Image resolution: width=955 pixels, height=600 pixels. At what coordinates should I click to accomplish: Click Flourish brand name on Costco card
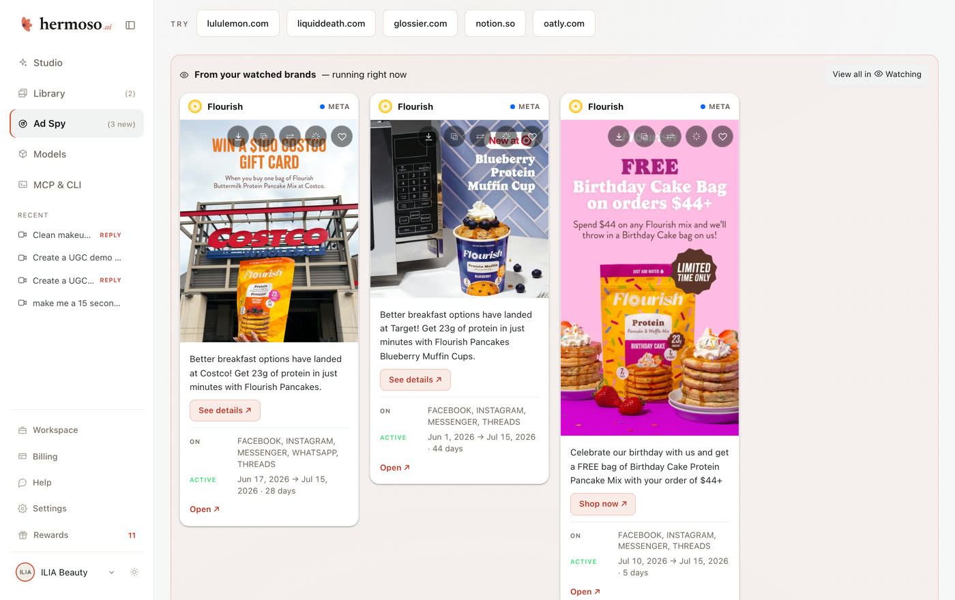click(x=225, y=106)
